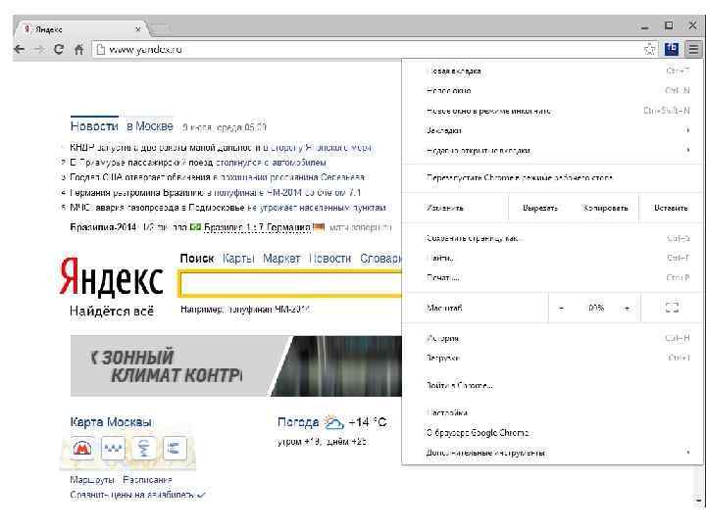Open the 'Карты' service link

pos(238,259)
